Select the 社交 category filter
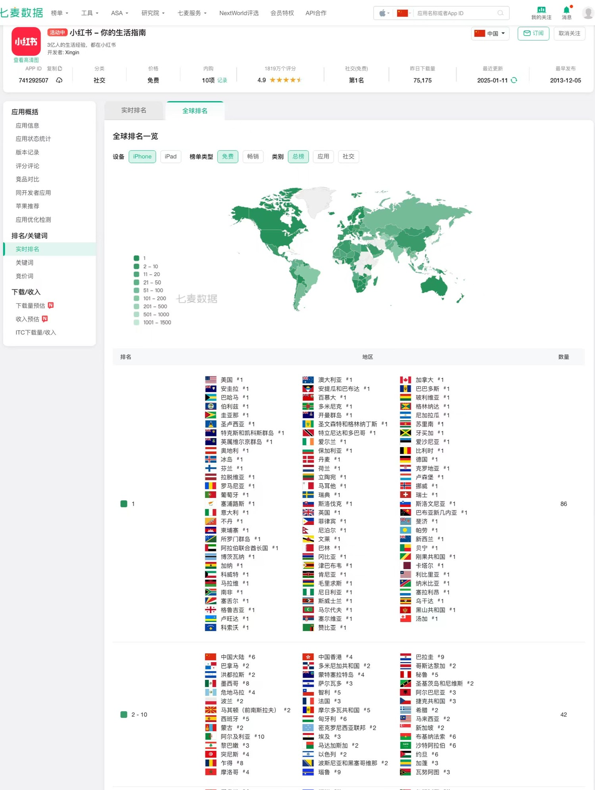Image resolution: width=595 pixels, height=790 pixels. pos(348,157)
